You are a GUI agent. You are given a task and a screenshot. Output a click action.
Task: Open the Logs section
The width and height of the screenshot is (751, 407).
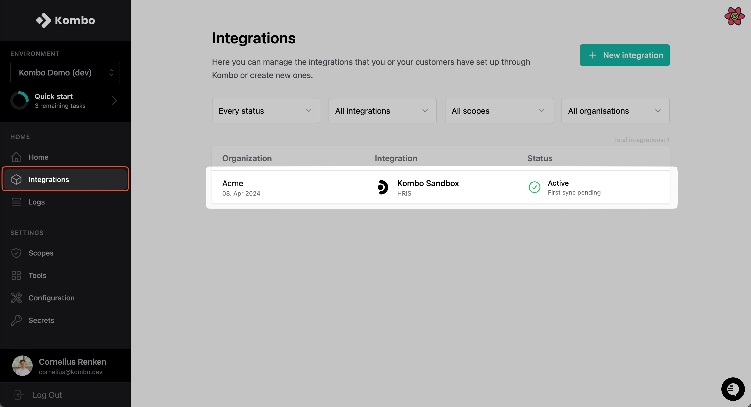tap(65, 202)
